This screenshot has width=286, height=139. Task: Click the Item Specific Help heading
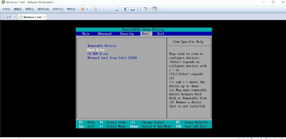click(188, 42)
